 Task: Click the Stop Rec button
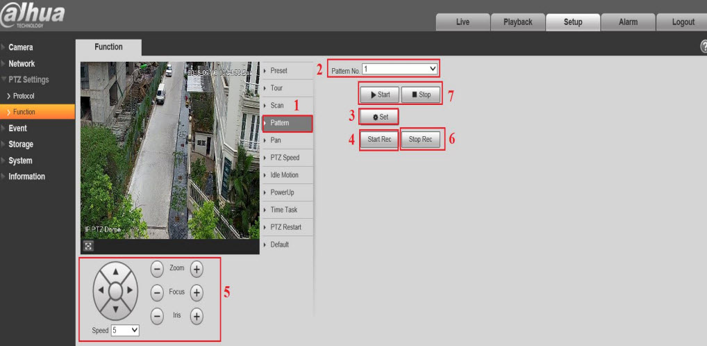[x=420, y=140]
